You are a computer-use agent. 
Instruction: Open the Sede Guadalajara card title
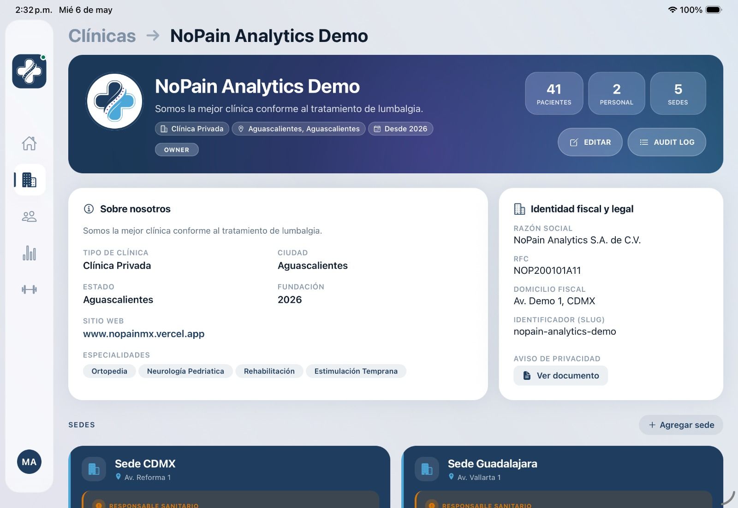493,464
